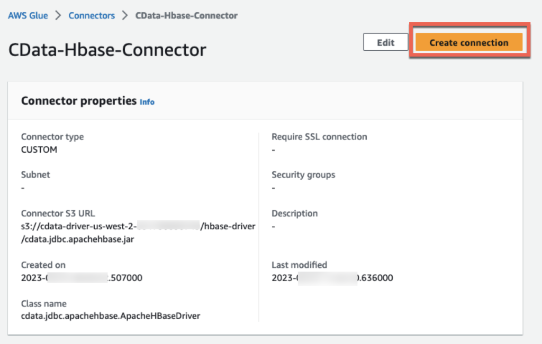542x344 pixels.
Task: Click the CData-Hbase-Connector page title
Action: (x=107, y=50)
